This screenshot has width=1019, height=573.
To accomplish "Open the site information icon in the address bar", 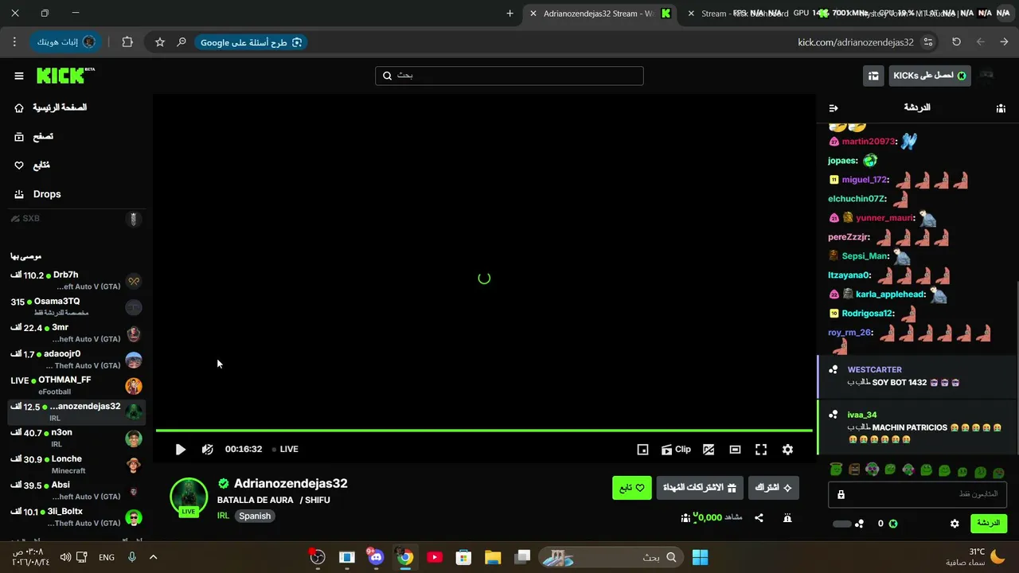I will point(928,42).
